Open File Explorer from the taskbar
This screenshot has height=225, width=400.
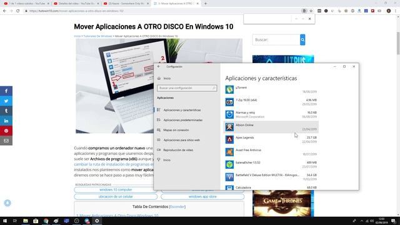point(26,221)
